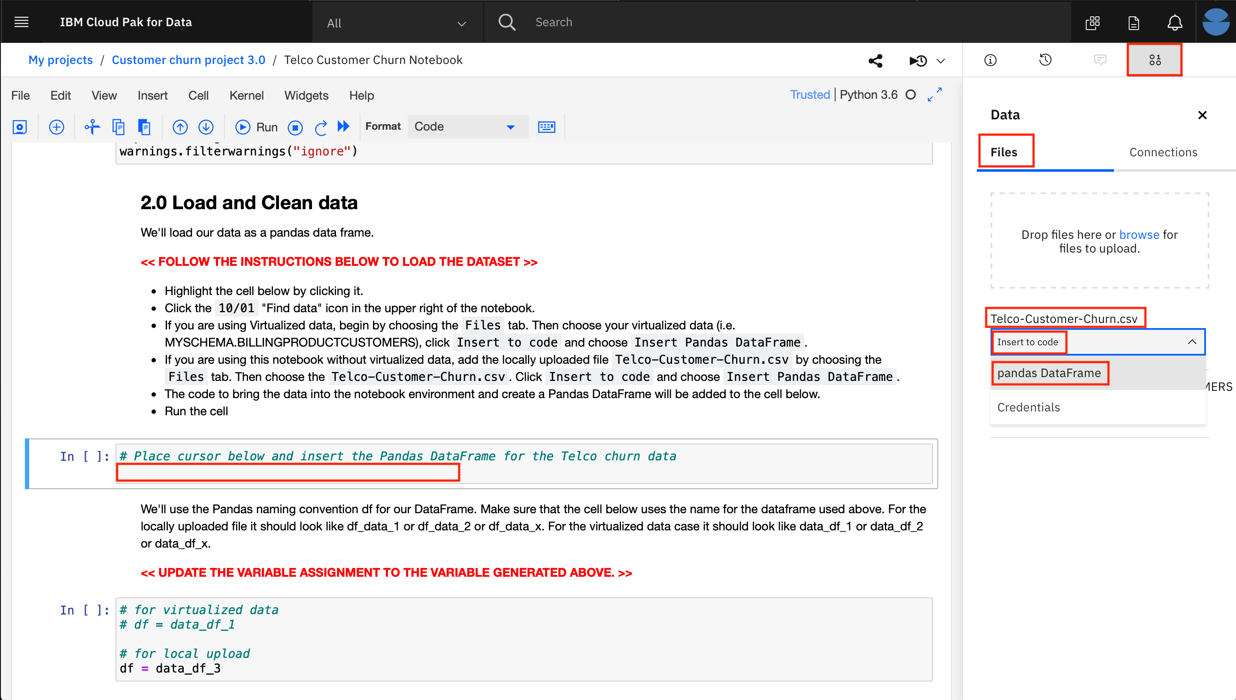The width and height of the screenshot is (1236, 700).
Task: Select pandas DataFrame from dropdown
Action: click(1050, 373)
